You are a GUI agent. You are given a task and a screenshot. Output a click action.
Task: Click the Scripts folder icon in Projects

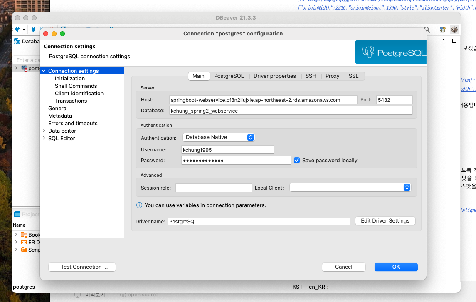coord(24,250)
